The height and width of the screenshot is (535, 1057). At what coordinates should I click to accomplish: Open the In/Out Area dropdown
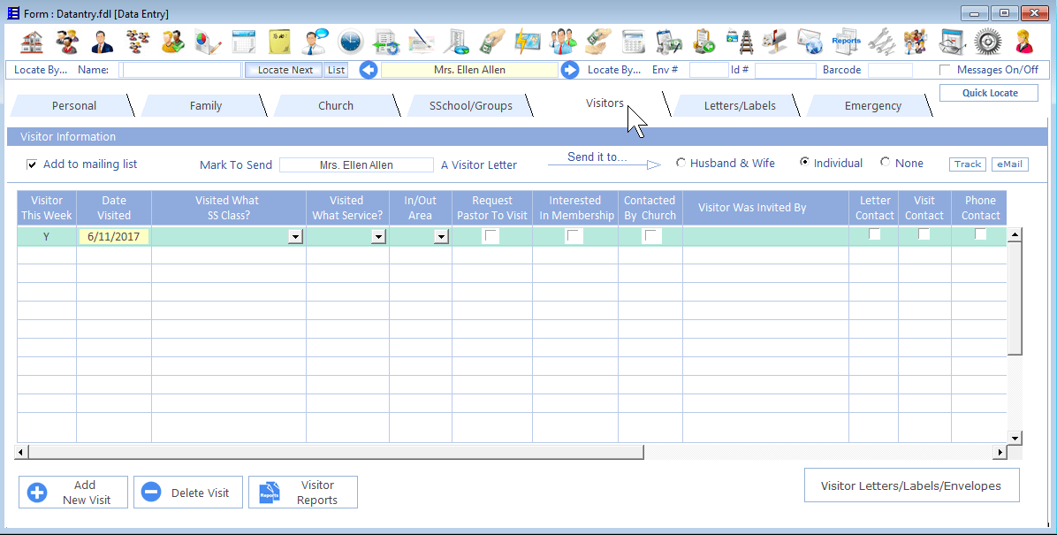(441, 237)
